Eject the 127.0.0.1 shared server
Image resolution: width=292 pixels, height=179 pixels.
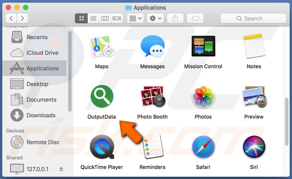61,169
